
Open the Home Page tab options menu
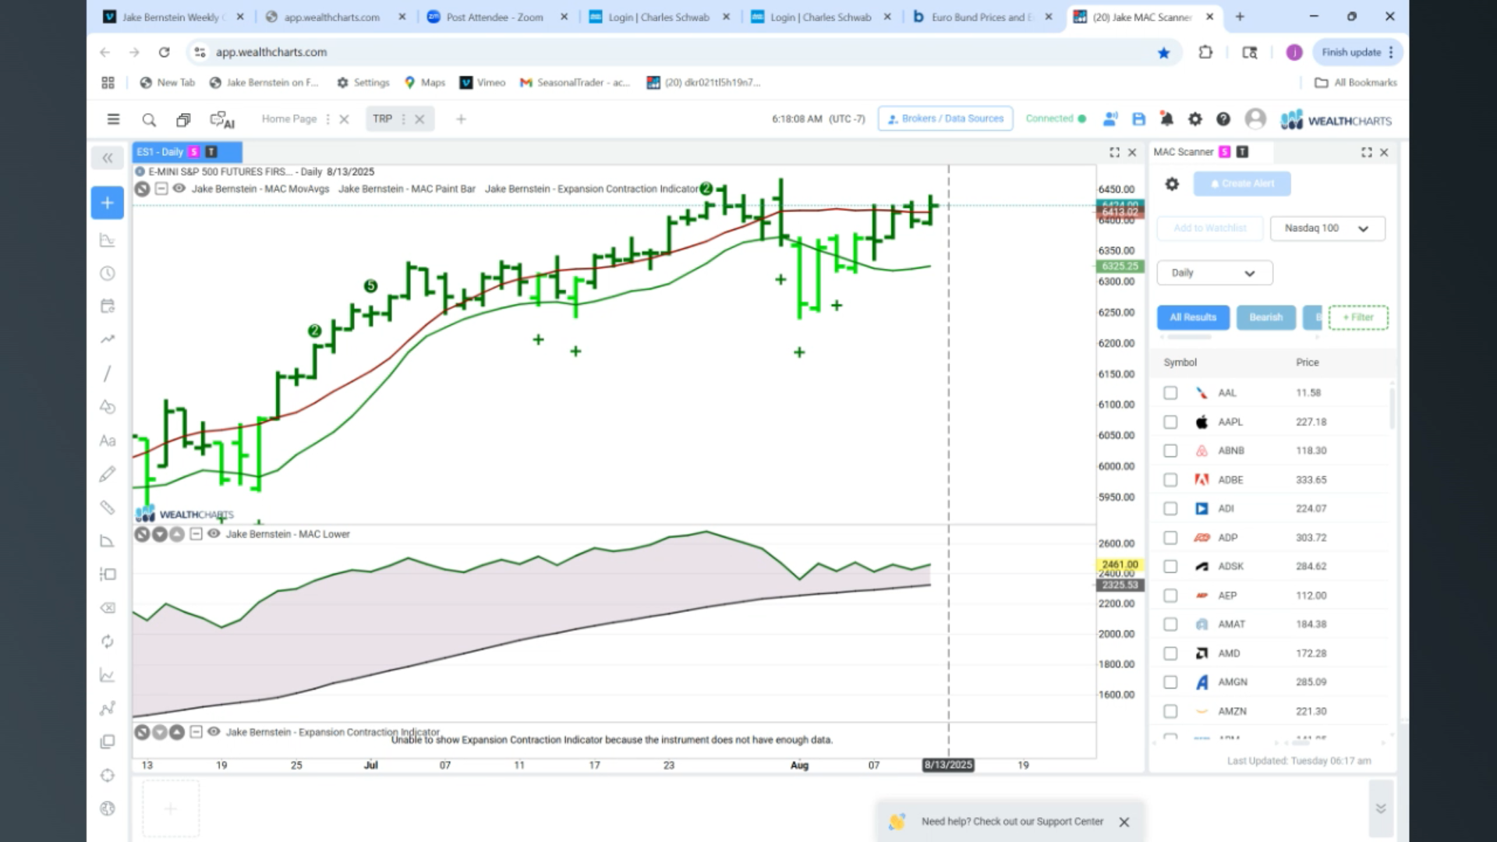[327, 119]
